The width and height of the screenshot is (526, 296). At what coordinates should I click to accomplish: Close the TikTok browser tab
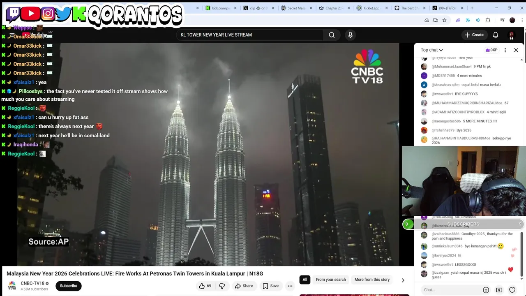coord(462,8)
